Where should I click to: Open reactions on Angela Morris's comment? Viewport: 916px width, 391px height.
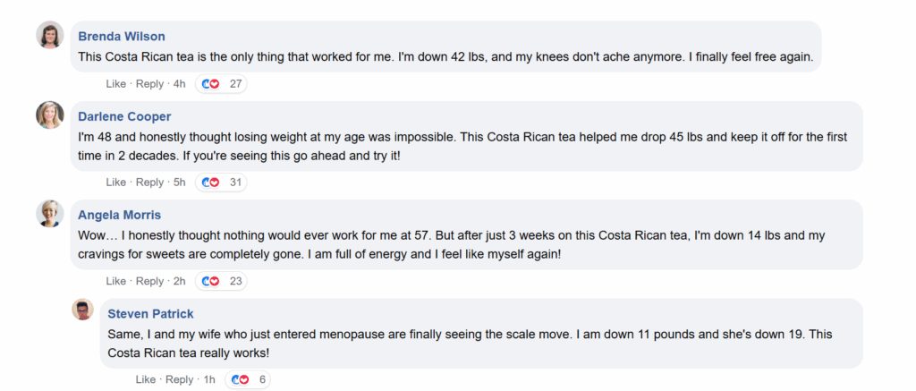(221, 281)
